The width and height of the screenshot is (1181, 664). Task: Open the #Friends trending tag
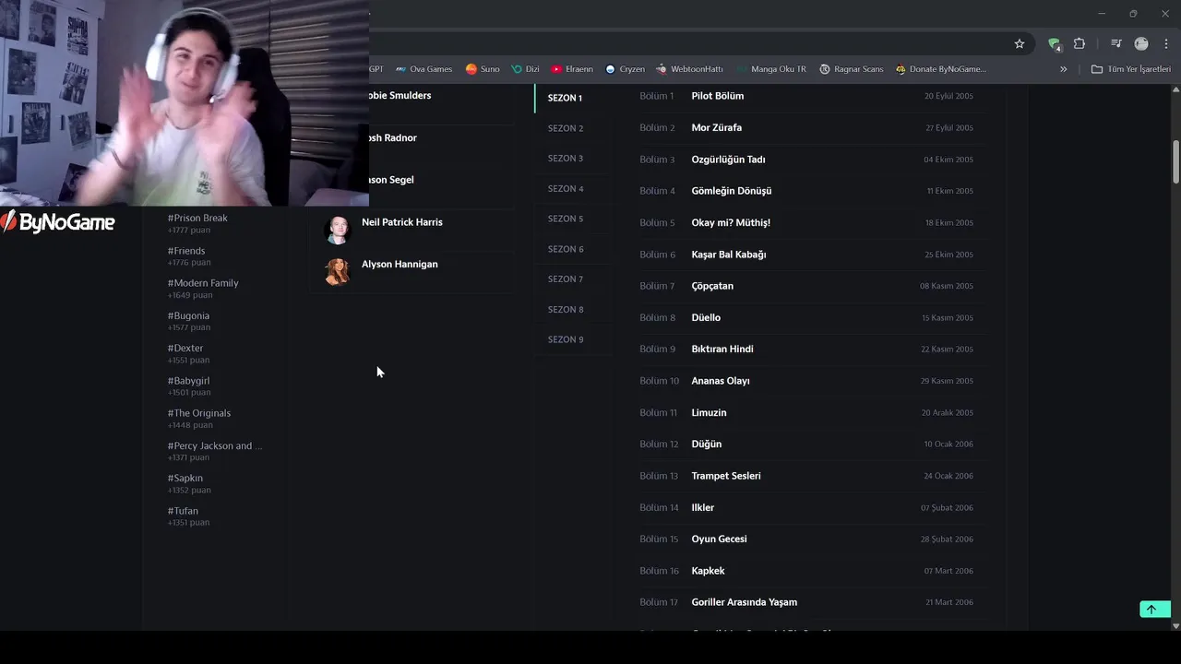tap(186, 251)
